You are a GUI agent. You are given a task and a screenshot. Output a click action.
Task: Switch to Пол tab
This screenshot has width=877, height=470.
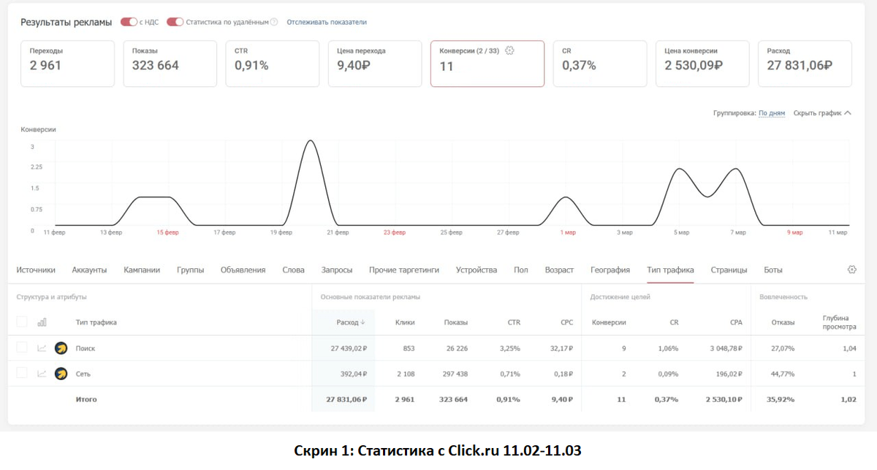tap(520, 270)
